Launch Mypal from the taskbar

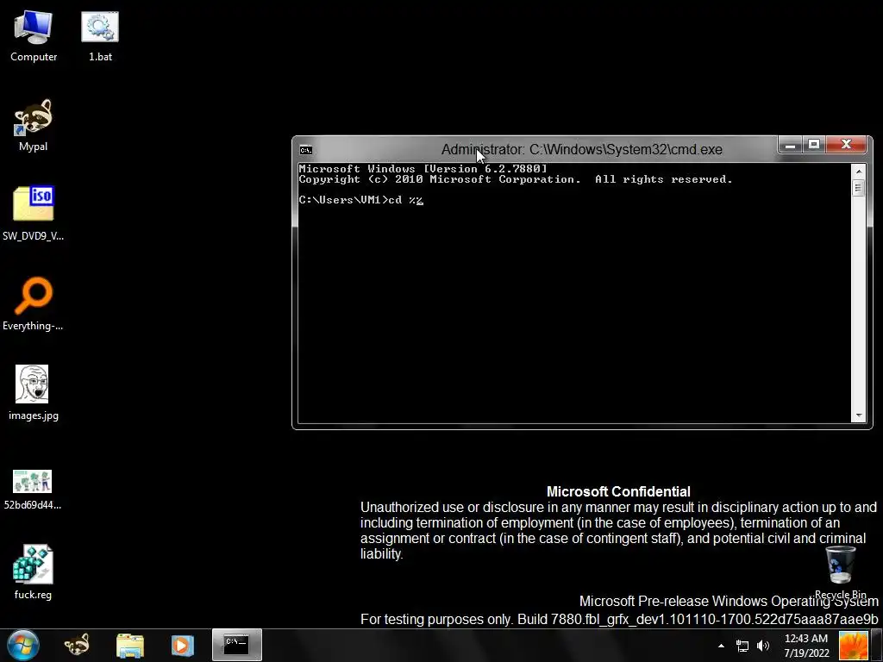pos(77,645)
